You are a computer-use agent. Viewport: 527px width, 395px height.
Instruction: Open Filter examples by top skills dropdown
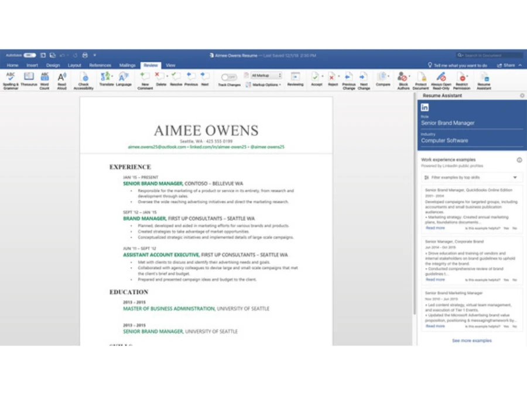[x=471, y=177]
